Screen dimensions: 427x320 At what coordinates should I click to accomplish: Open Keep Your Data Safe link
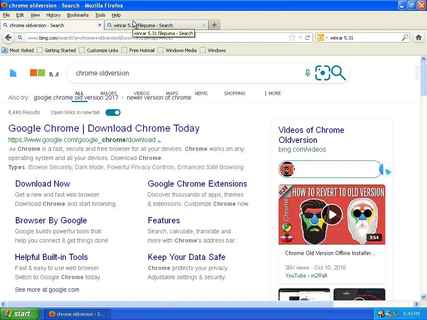186,257
